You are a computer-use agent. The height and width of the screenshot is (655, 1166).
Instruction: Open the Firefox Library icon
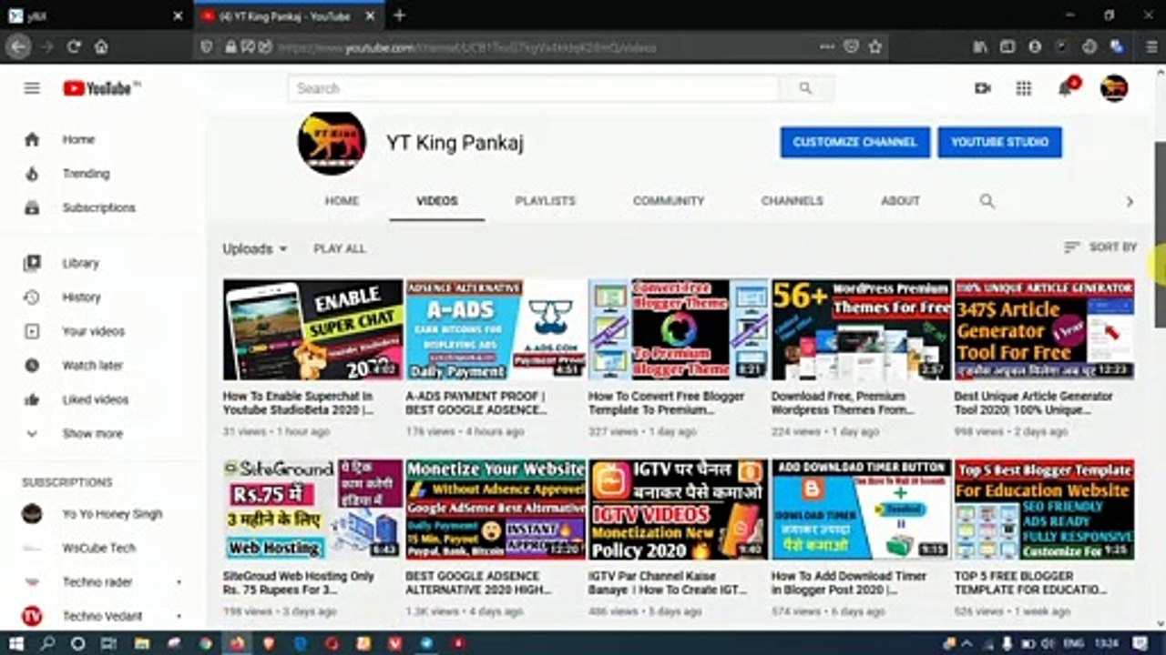pyautogui.click(x=980, y=46)
